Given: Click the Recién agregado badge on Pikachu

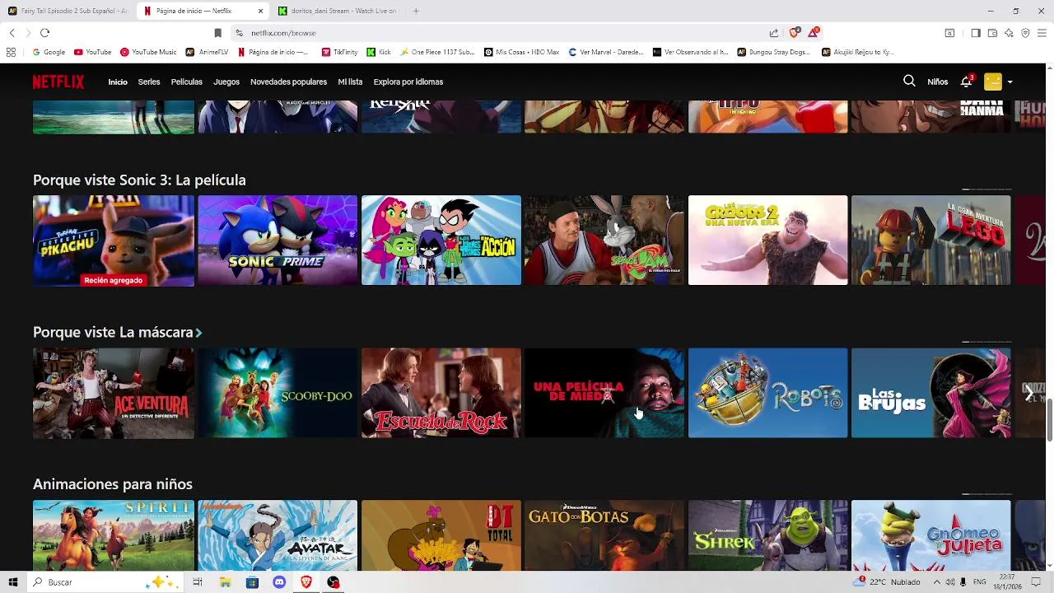Looking at the screenshot, I should click(114, 280).
